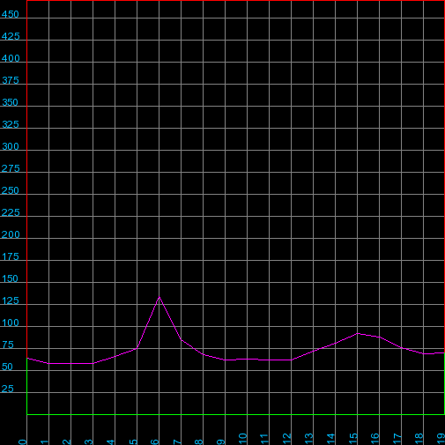
Task: Click the green baseline under x=8
Action: pos(204,414)
